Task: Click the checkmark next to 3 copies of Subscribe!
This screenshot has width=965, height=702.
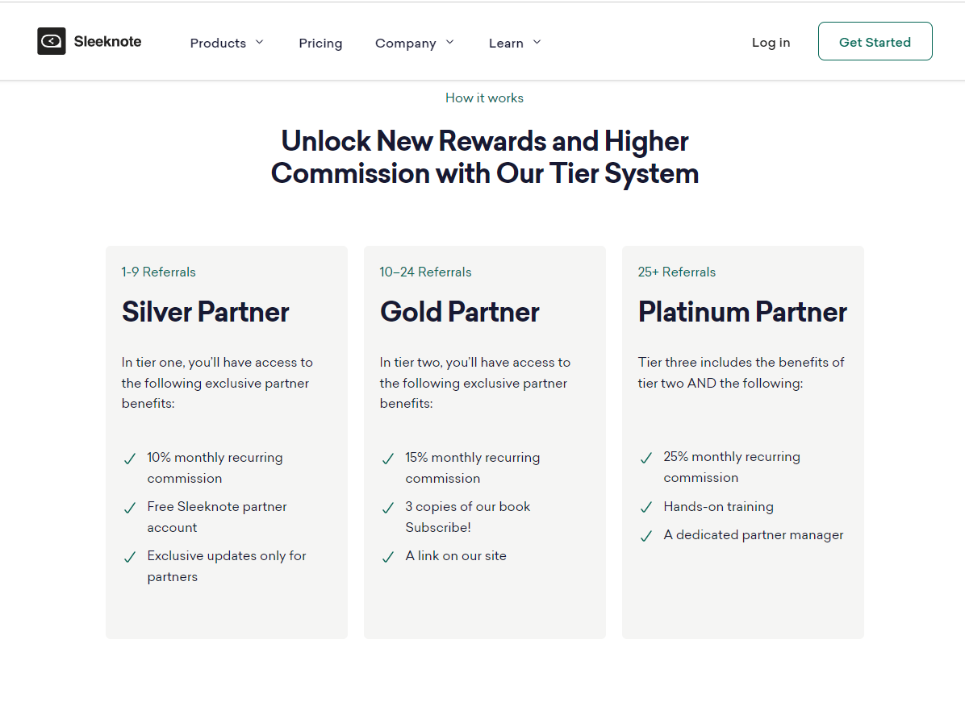Action: coord(388,509)
